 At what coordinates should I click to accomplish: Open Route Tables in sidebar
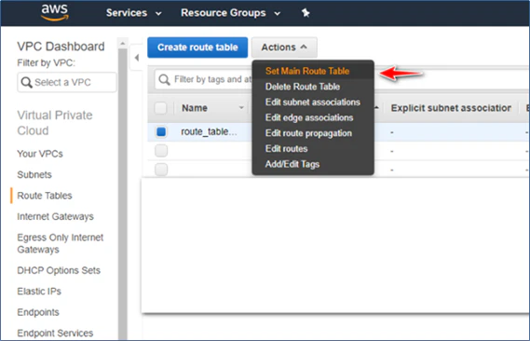(x=45, y=196)
